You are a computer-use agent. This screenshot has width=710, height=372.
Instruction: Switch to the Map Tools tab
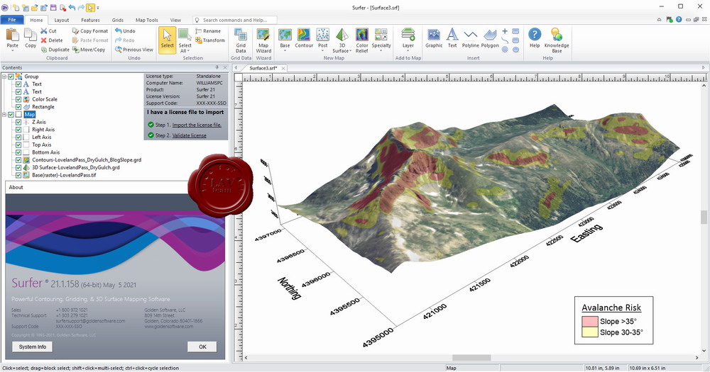(147, 20)
